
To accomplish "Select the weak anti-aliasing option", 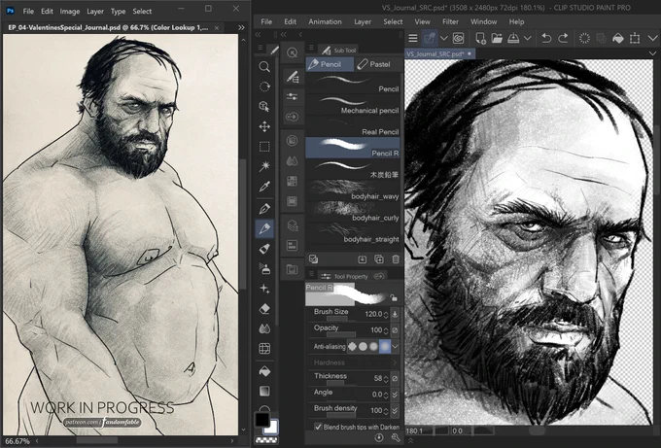I will 363,346.
